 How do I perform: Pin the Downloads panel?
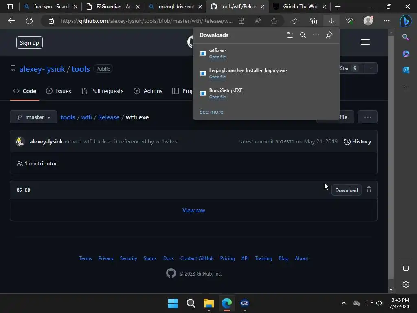(329, 35)
